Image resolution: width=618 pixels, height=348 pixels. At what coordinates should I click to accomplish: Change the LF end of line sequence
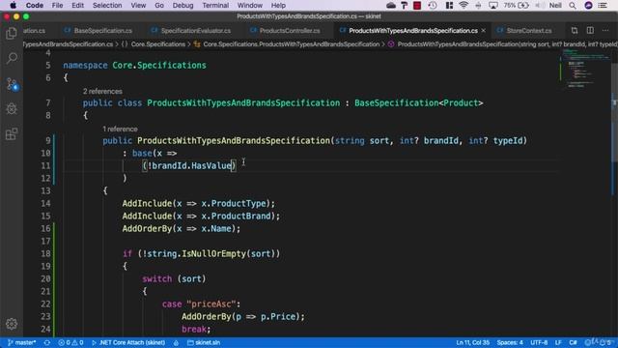click(x=558, y=342)
